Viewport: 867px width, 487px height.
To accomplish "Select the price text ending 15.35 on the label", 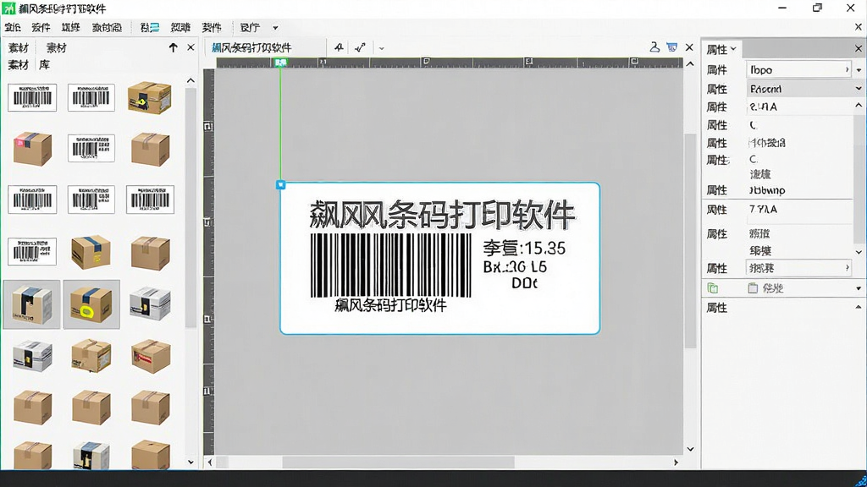I will tap(524, 248).
